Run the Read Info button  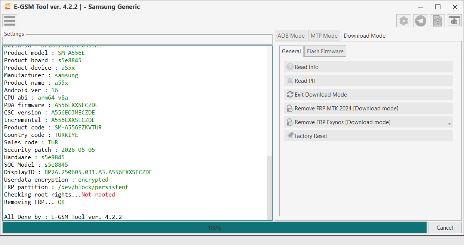coord(368,67)
